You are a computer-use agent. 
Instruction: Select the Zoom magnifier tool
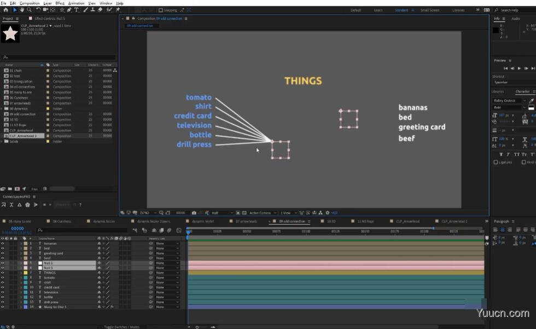[30, 10]
